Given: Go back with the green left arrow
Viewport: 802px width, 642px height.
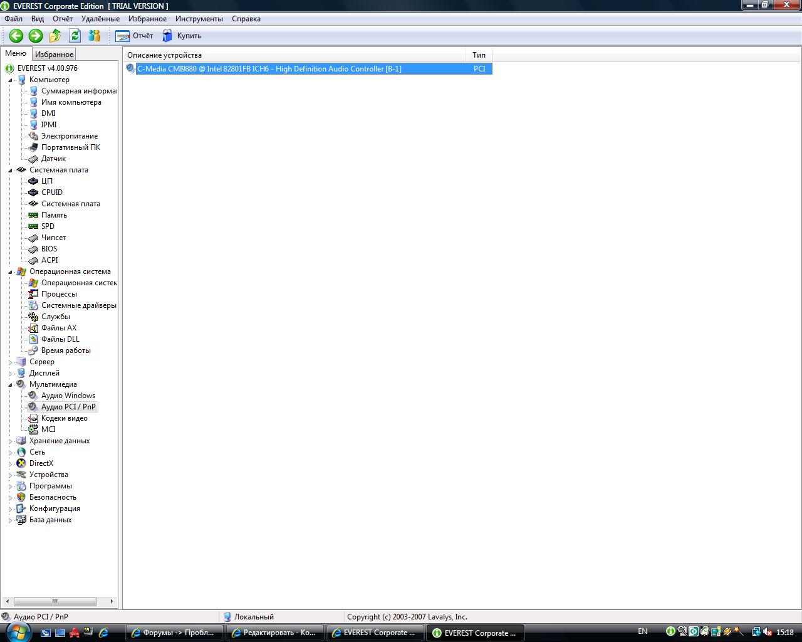Looking at the screenshot, I should pos(16,36).
